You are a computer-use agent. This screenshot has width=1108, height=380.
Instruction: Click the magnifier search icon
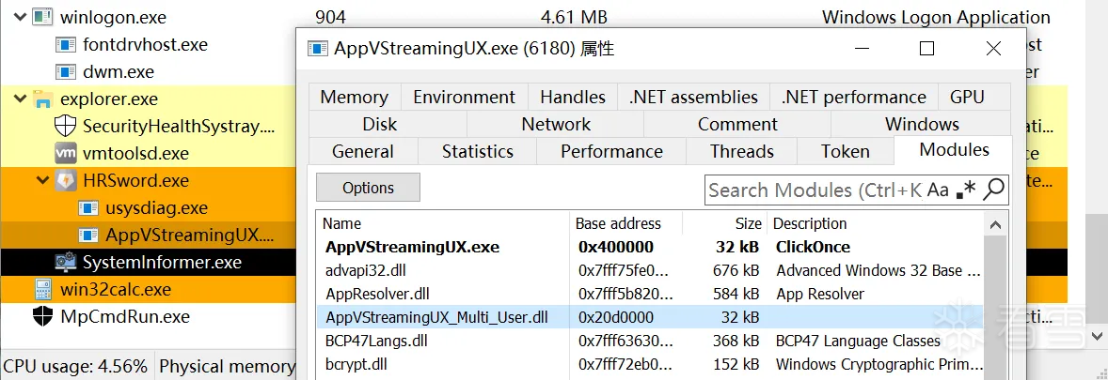pos(993,190)
